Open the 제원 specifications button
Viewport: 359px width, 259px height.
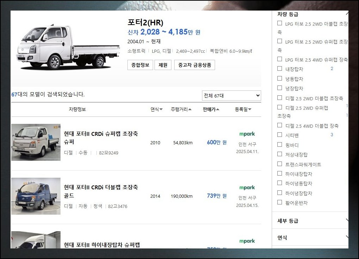pos(163,65)
